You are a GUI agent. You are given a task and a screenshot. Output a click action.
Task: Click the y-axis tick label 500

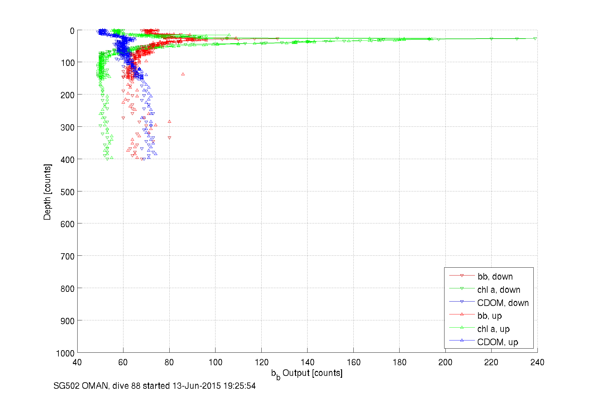pyautogui.click(x=68, y=192)
